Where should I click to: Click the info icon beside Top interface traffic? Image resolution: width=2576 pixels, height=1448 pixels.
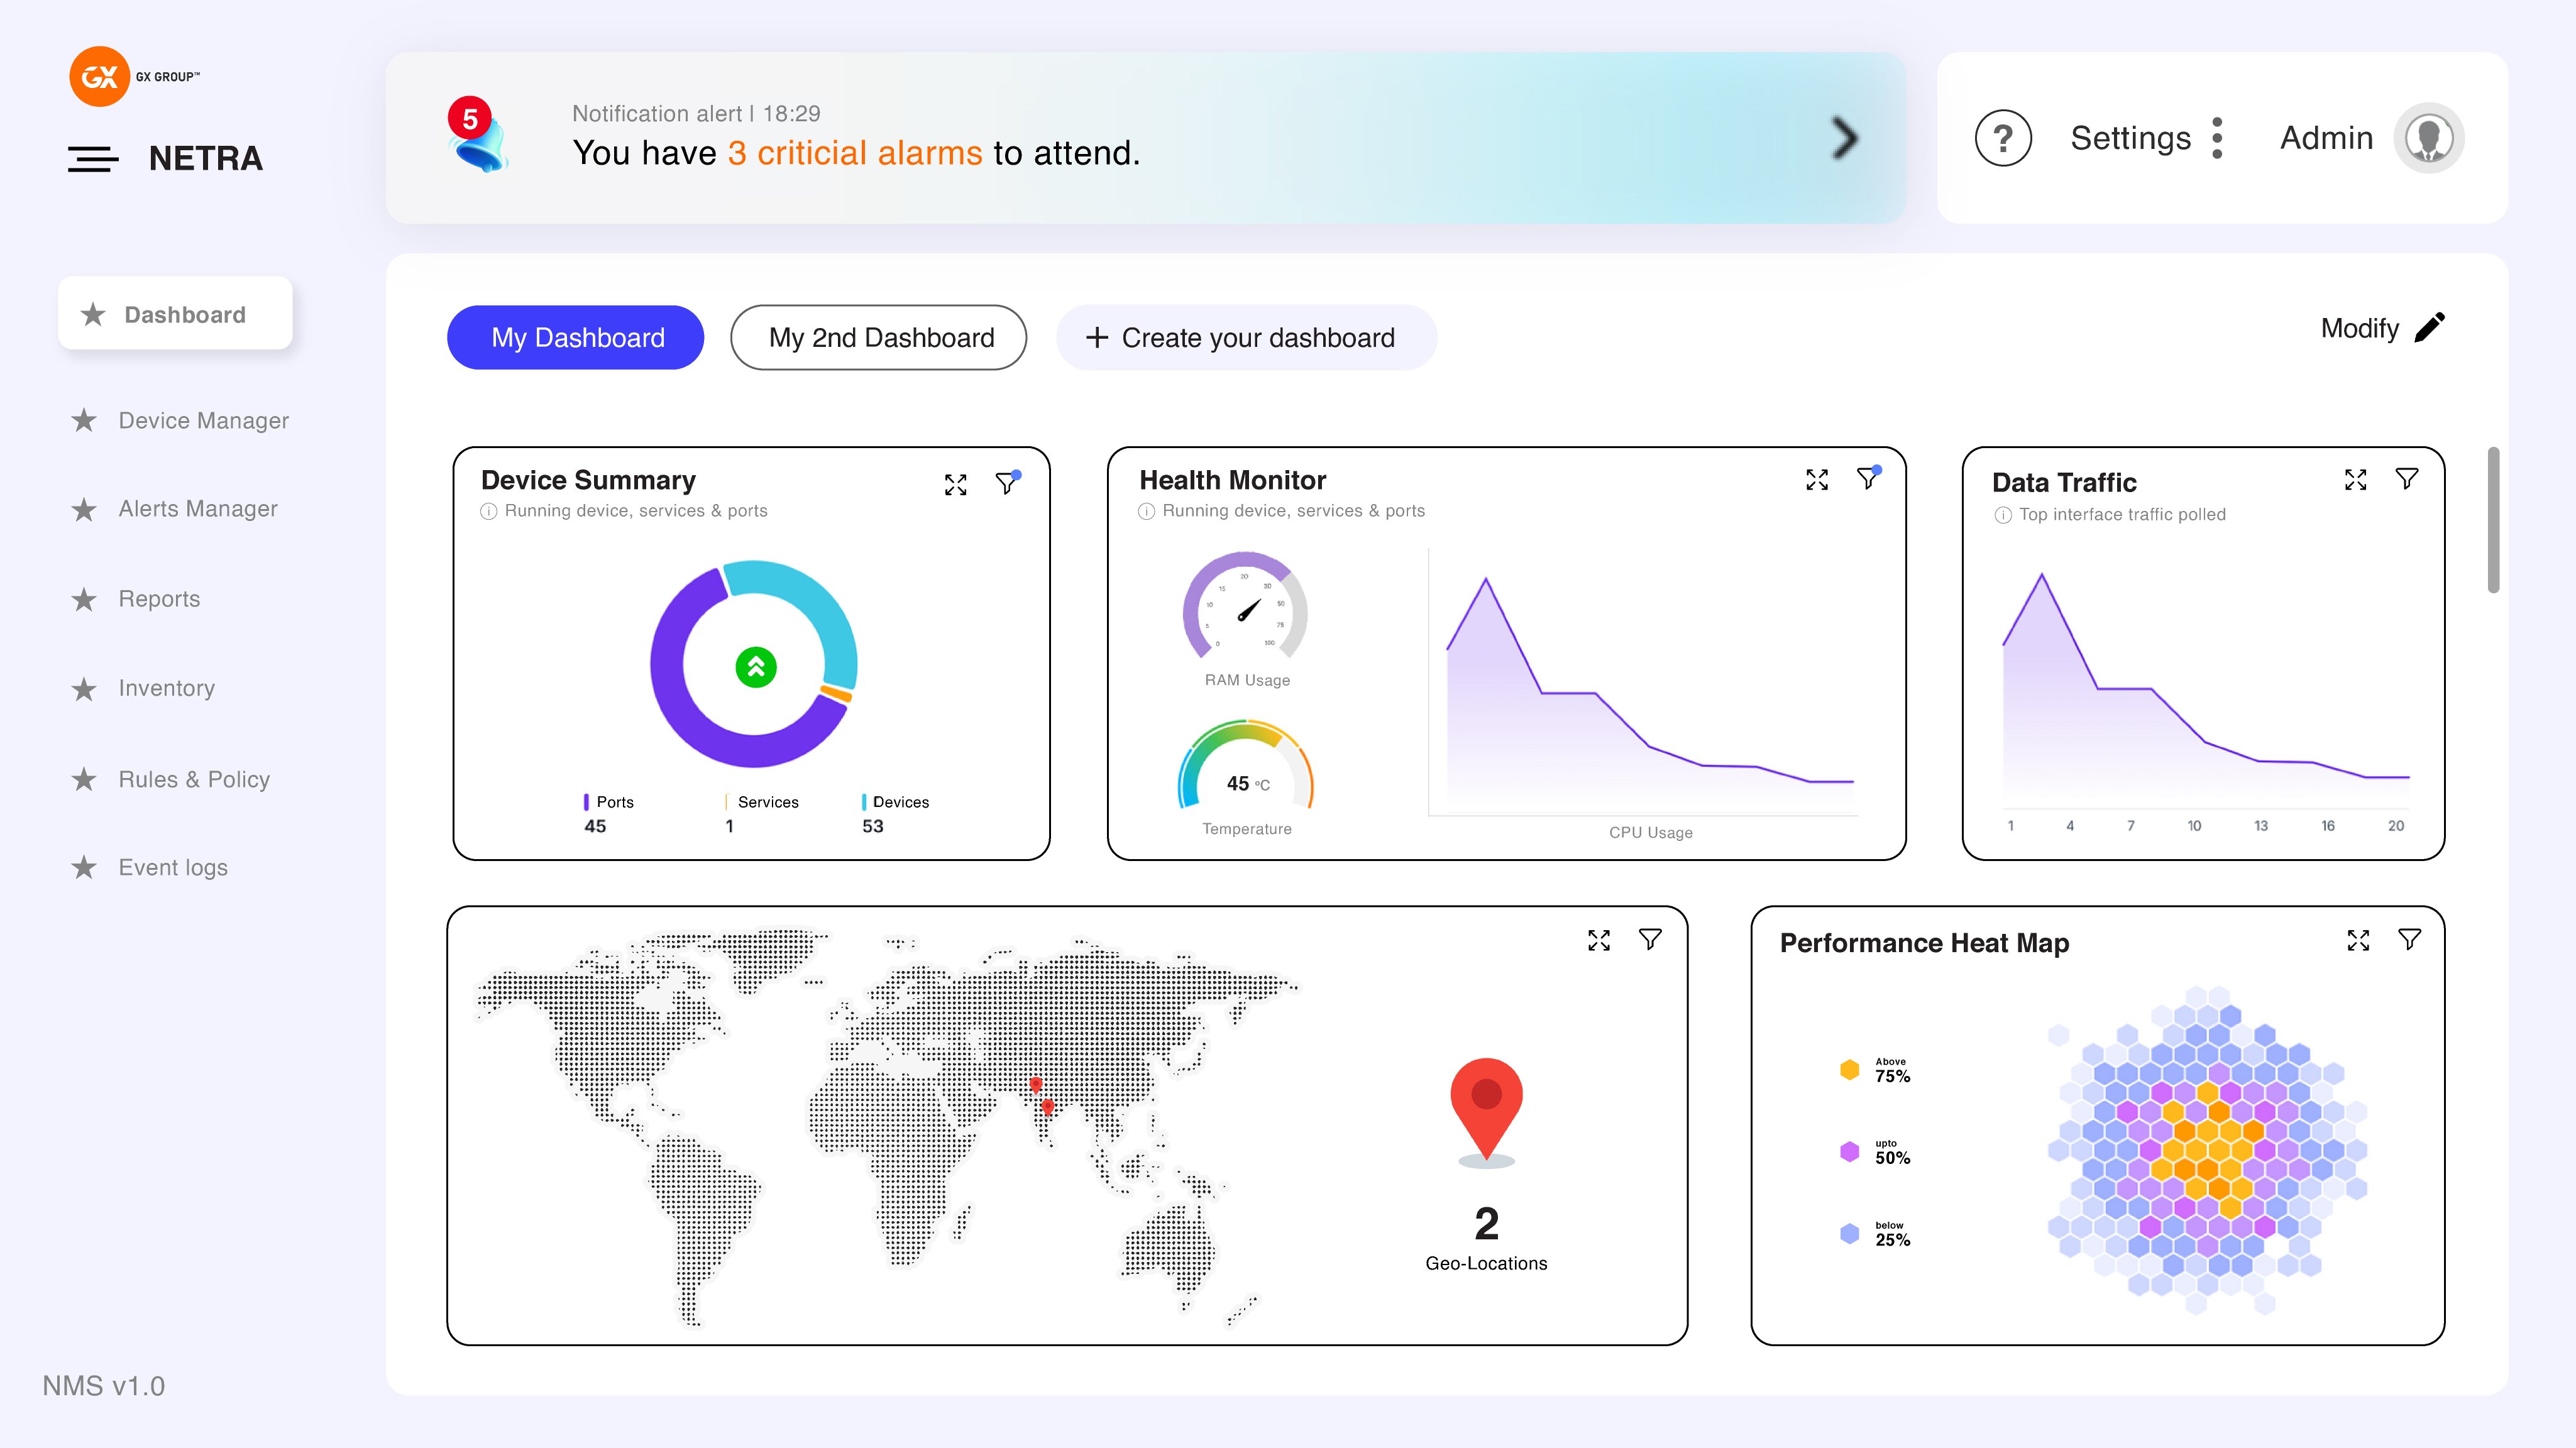click(x=2002, y=515)
